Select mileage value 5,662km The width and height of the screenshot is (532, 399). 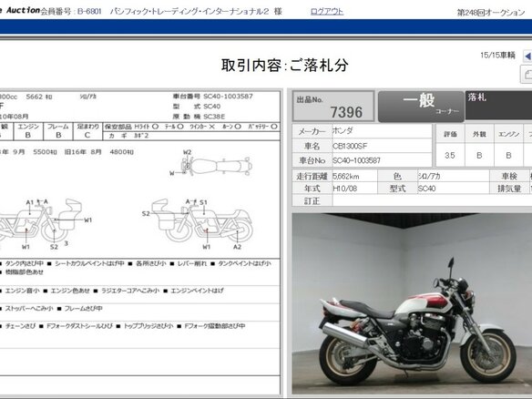point(345,177)
